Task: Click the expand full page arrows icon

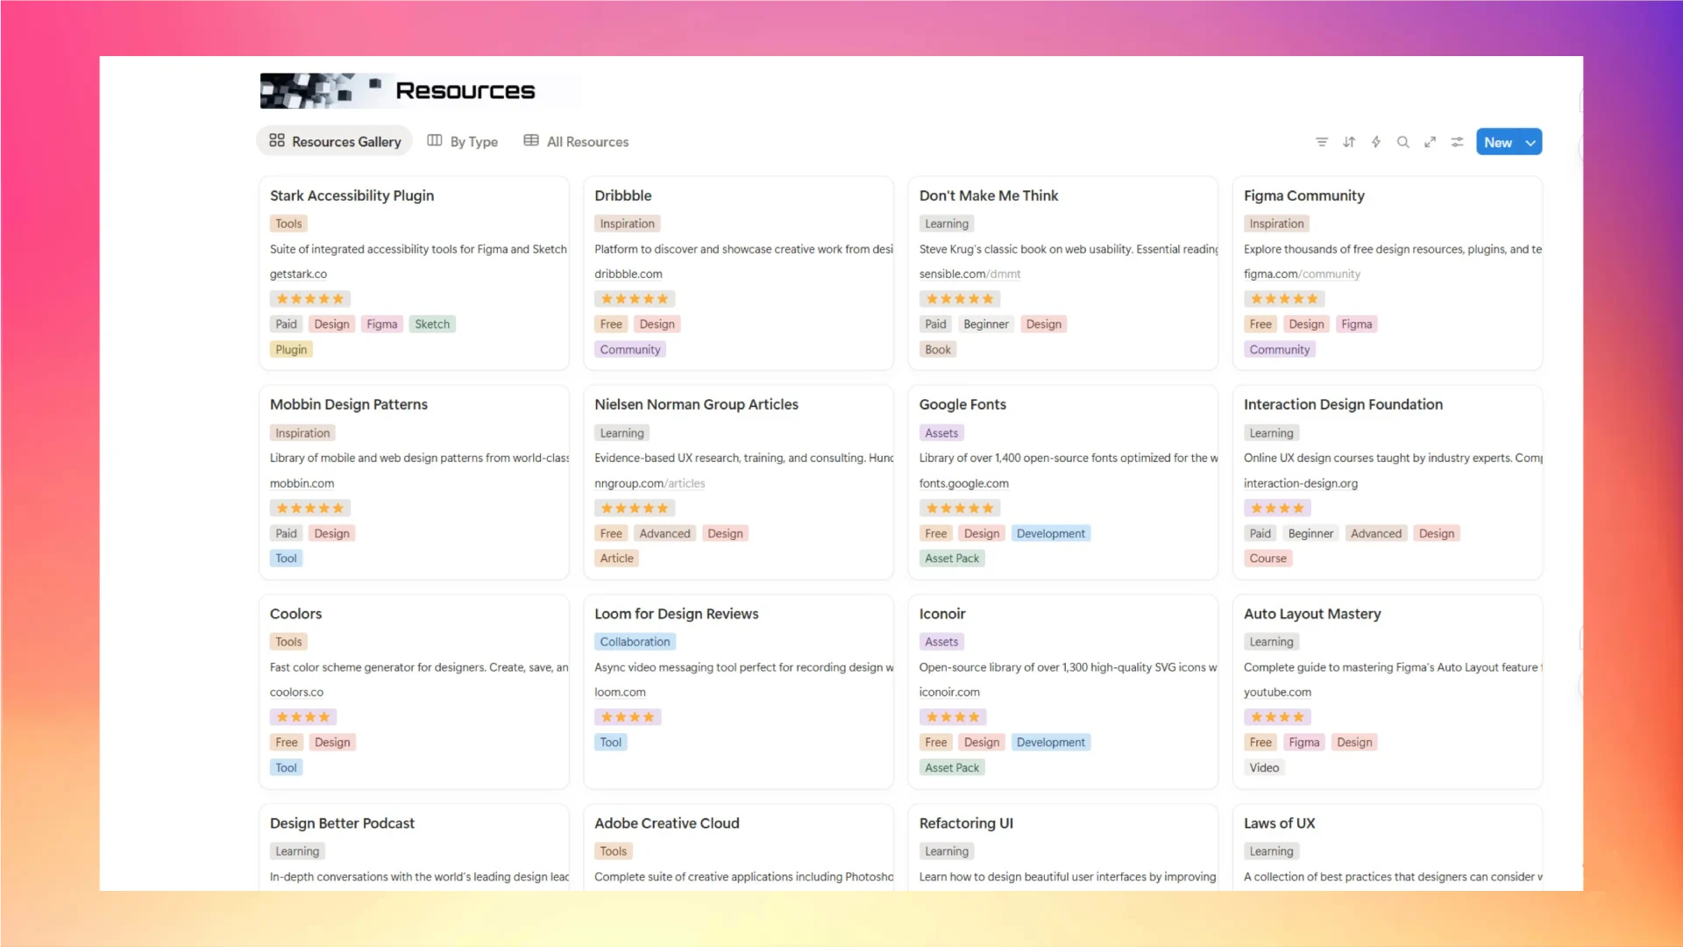Action: (x=1431, y=142)
